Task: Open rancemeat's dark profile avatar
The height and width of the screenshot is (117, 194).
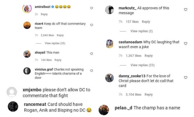Action: coord(13,106)
